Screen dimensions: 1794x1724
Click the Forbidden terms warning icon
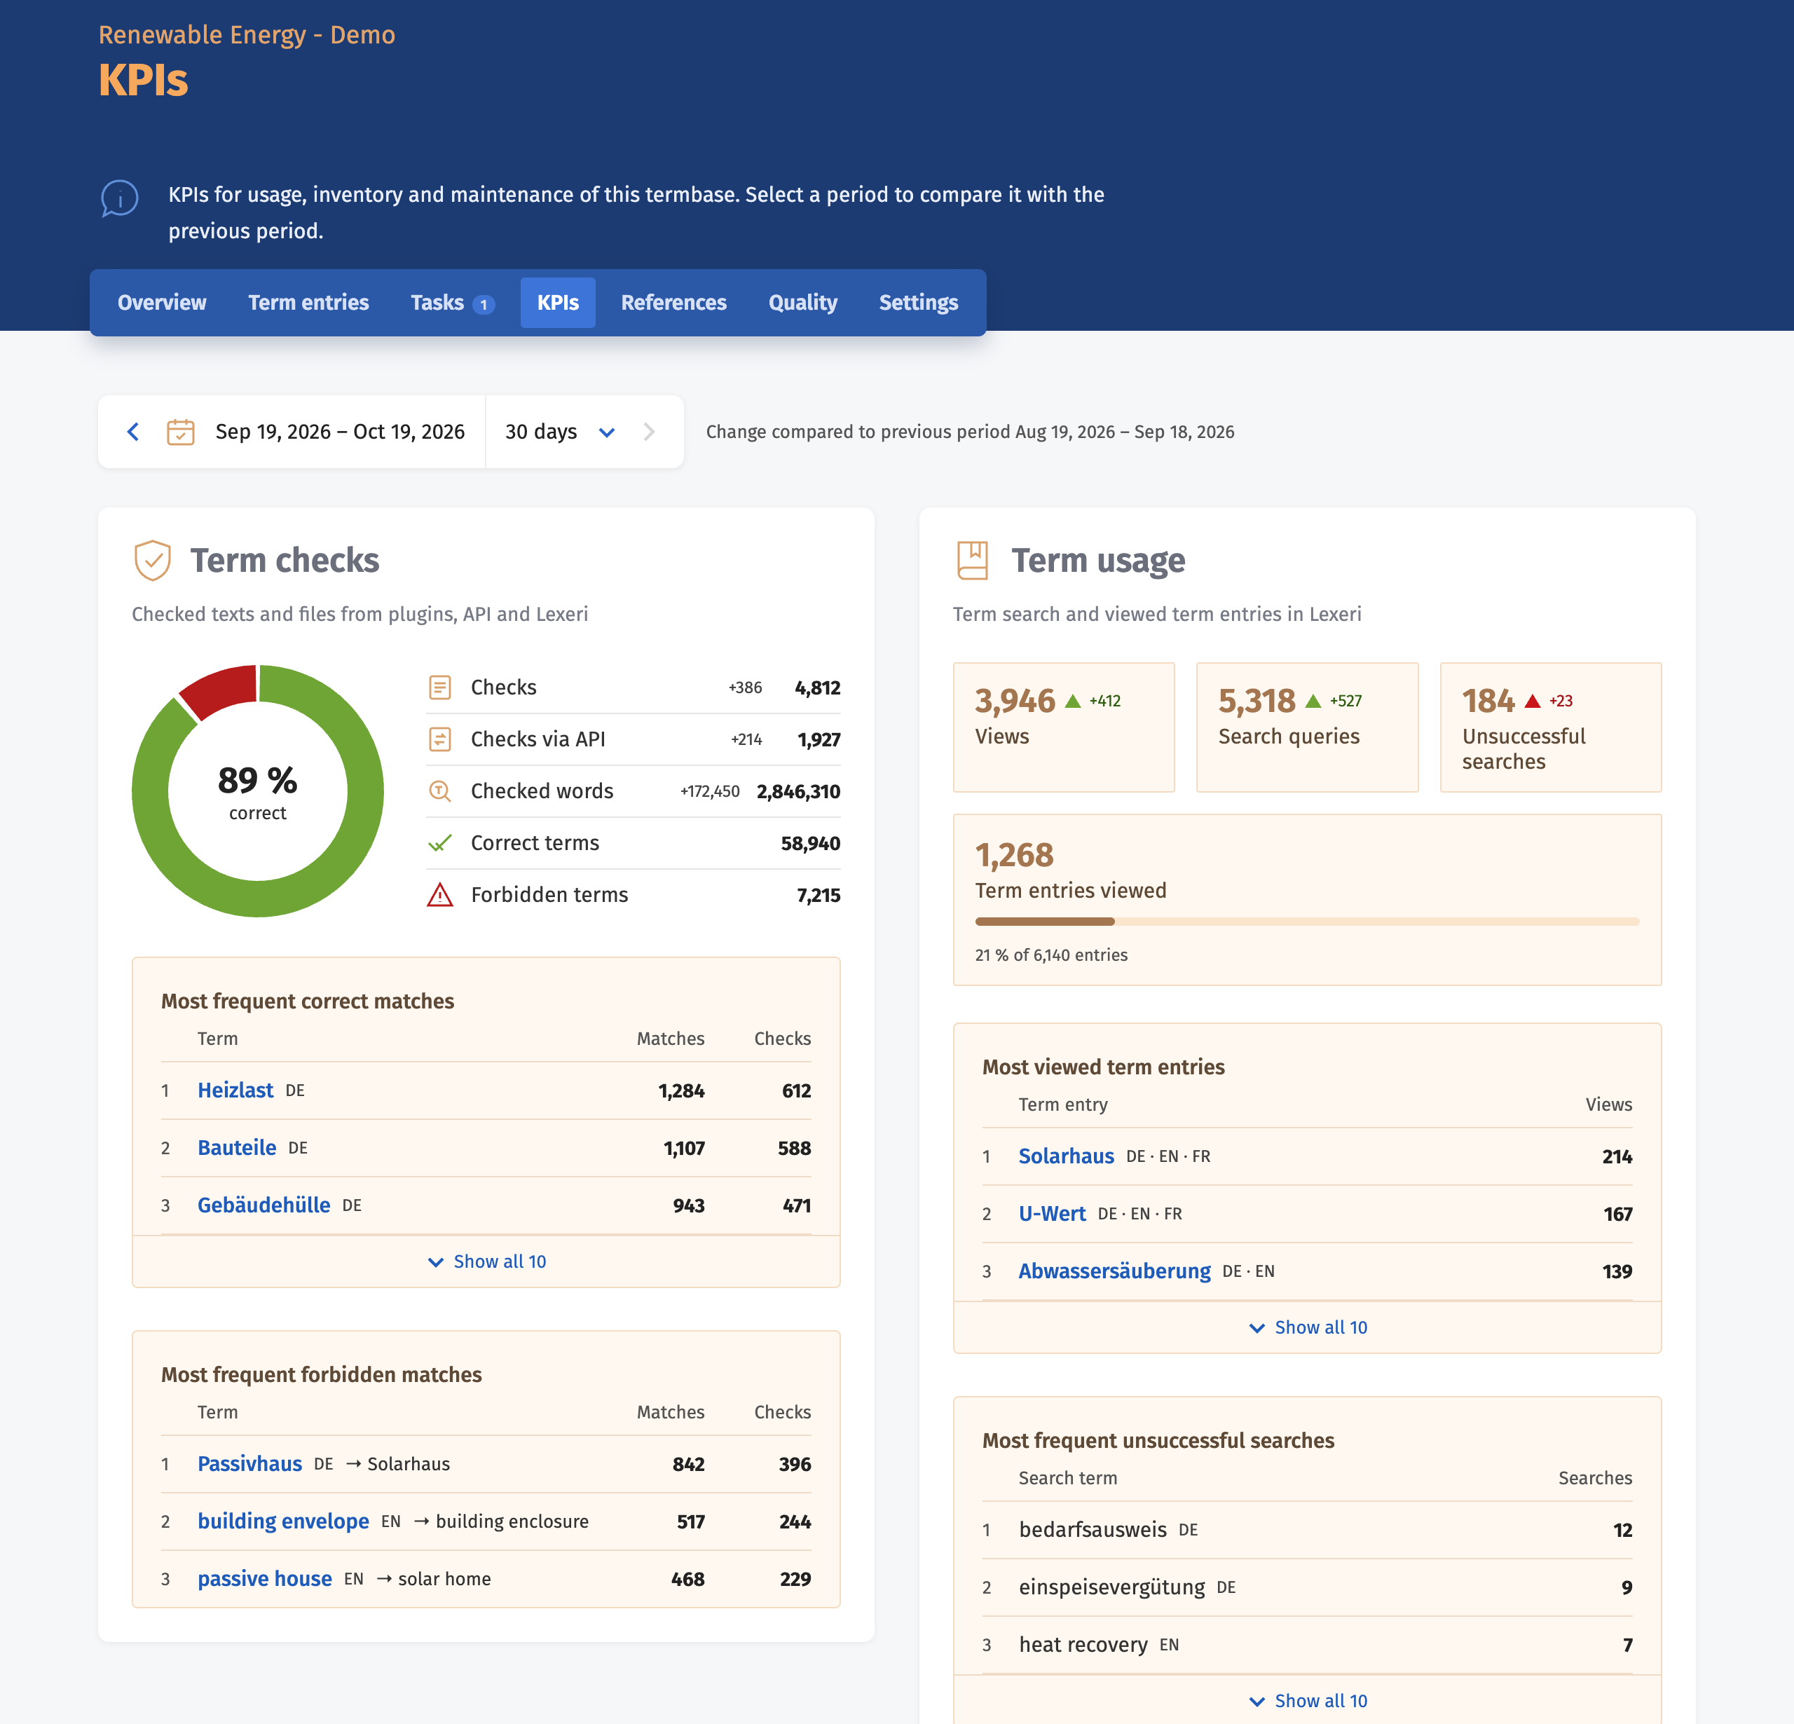point(440,894)
